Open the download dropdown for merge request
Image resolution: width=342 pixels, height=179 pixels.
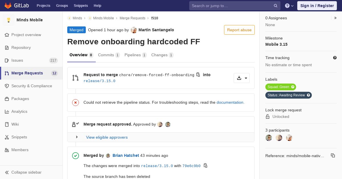point(242,78)
